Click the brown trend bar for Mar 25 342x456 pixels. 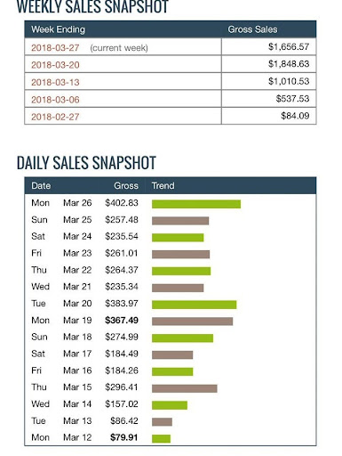[x=180, y=221]
